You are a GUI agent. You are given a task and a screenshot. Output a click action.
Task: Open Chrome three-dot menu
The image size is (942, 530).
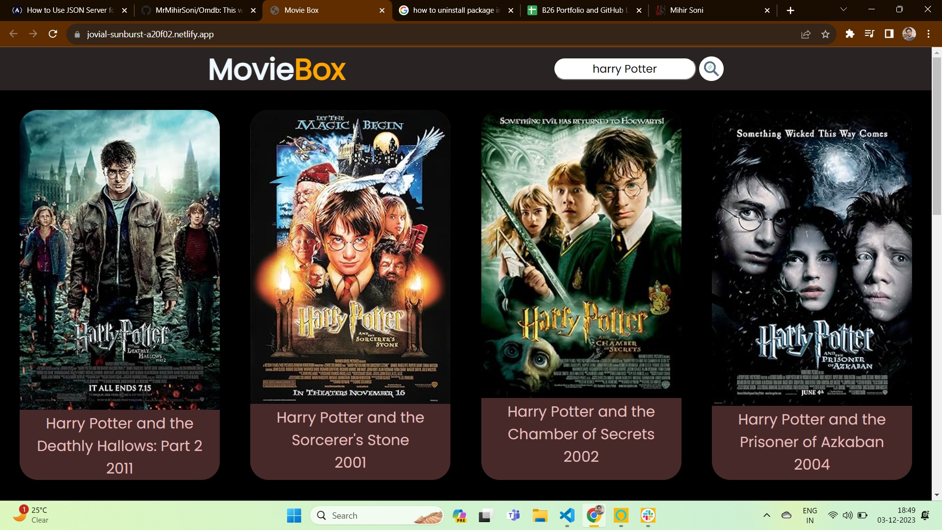(x=928, y=34)
